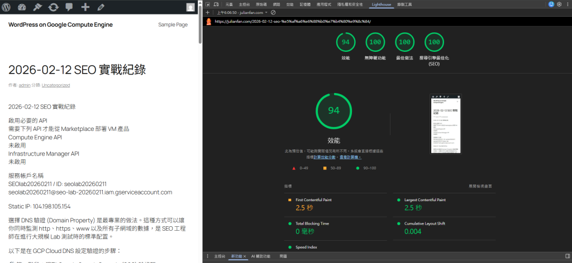Open the Comments speech bubble icon
572x263 pixels.
69,7
